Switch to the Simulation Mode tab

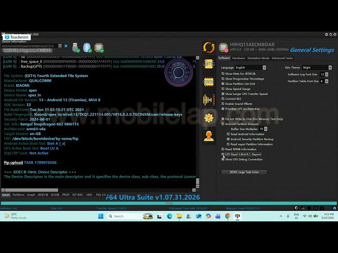coord(258,58)
